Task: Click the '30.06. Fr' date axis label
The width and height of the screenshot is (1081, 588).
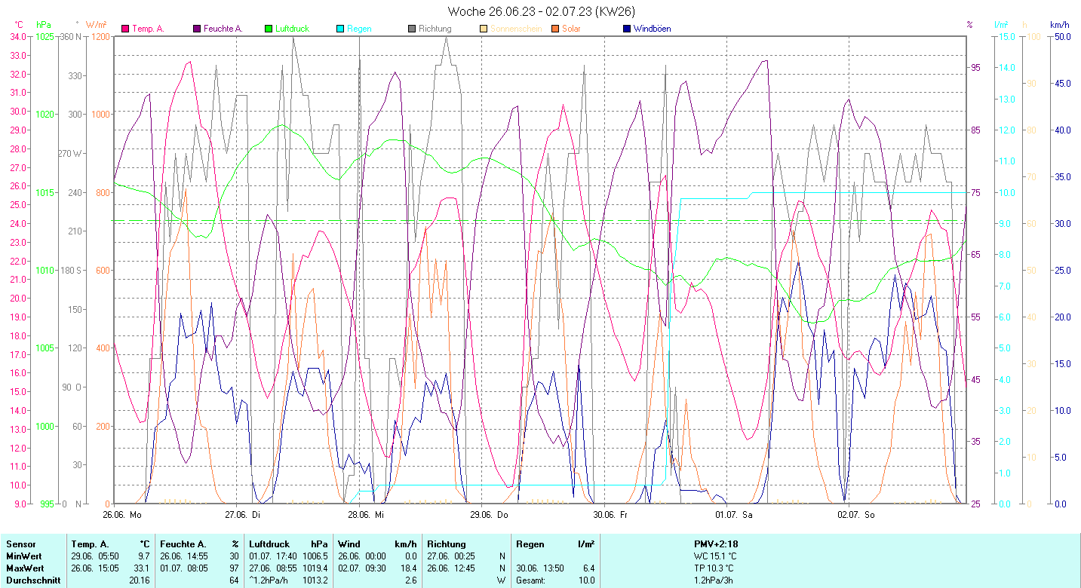Action: (x=611, y=515)
